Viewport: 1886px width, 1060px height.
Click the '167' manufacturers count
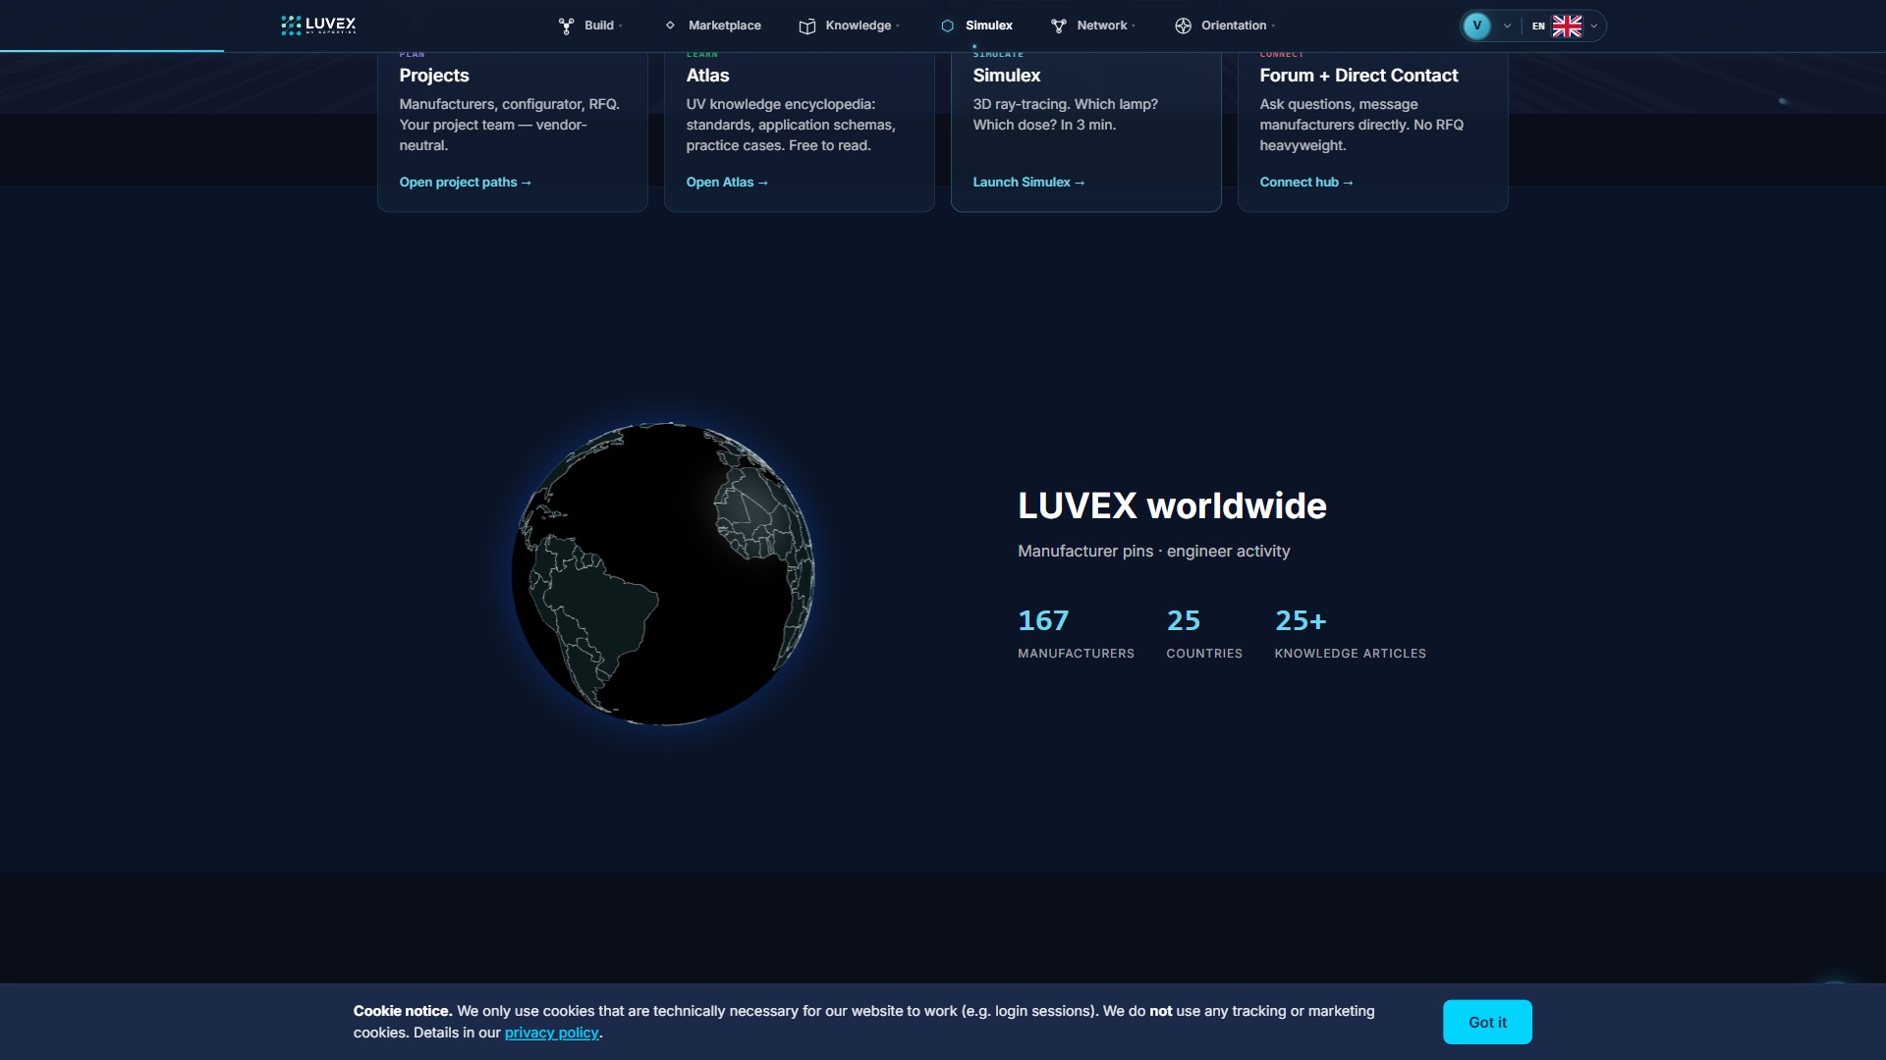tap(1043, 620)
